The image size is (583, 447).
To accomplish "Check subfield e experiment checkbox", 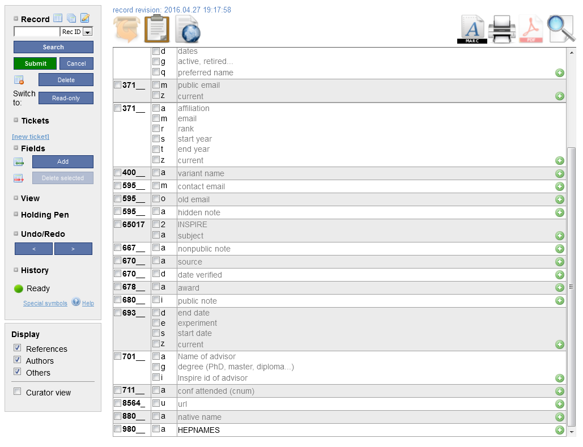I will (x=156, y=323).
